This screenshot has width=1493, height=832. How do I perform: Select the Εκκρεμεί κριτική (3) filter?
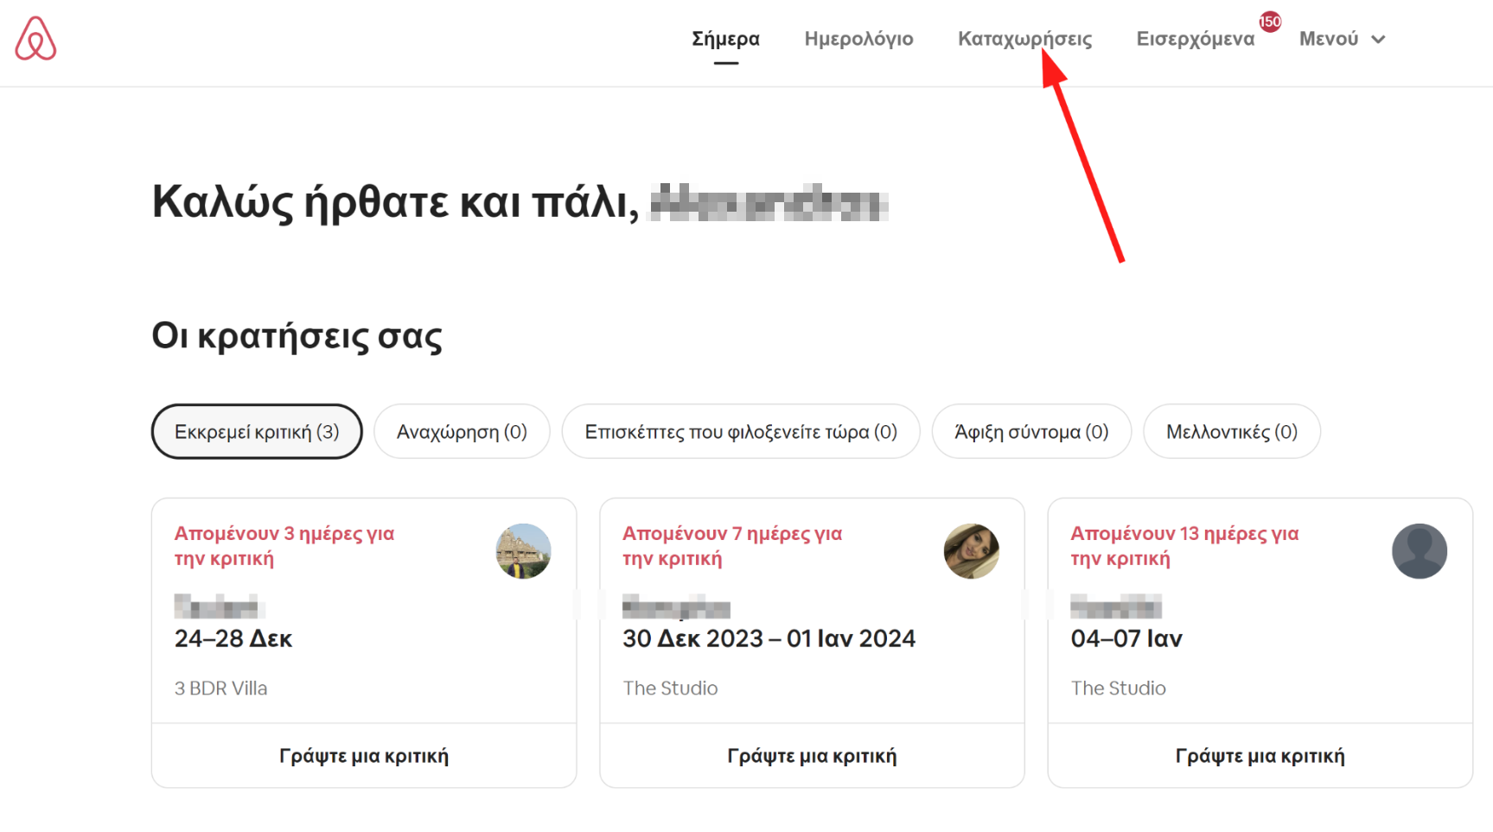pos(257,431)
